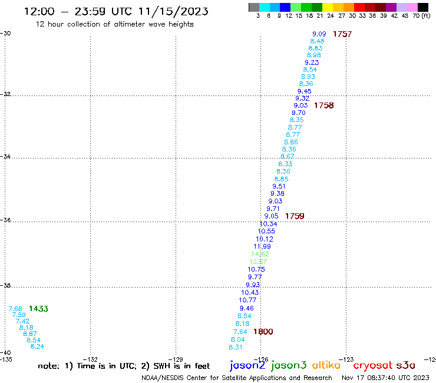Click the orange swatch left of the red swatch
This screenshot has height=383, width=436.
pos(349,7)
